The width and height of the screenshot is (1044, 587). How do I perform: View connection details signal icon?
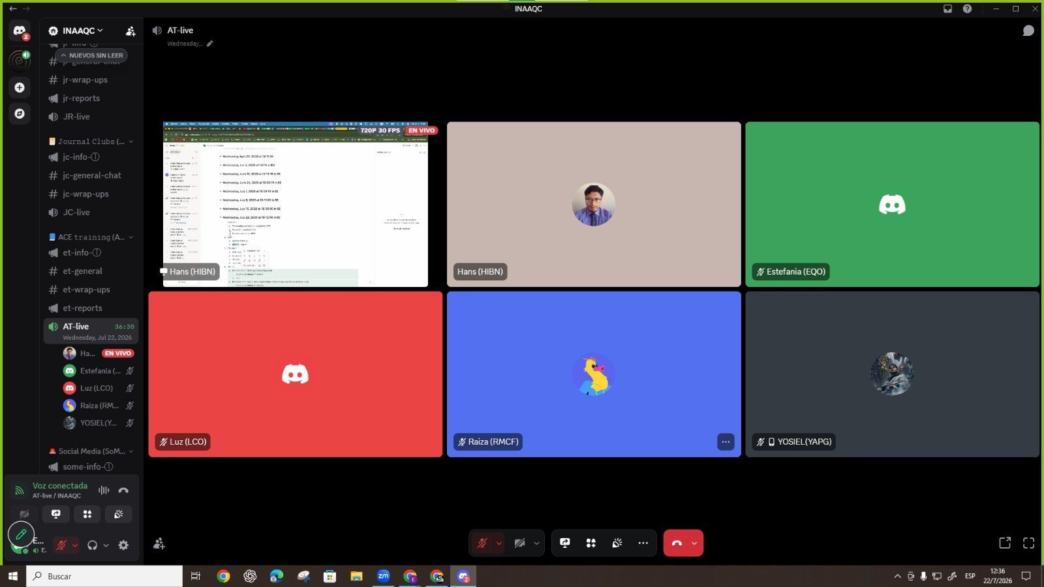(20, 490)
